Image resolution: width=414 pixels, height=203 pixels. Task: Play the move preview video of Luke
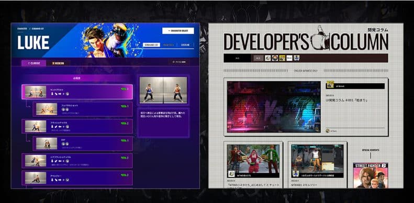click(x=163, y=90)
